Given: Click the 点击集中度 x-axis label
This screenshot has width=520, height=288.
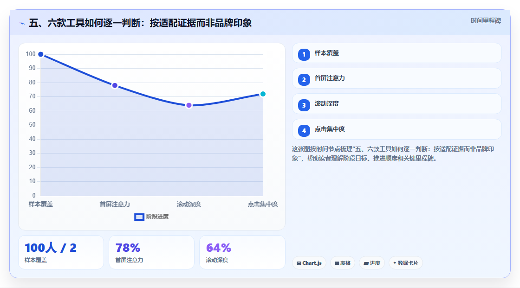Looking at the screenshot, I should (263, 204).
